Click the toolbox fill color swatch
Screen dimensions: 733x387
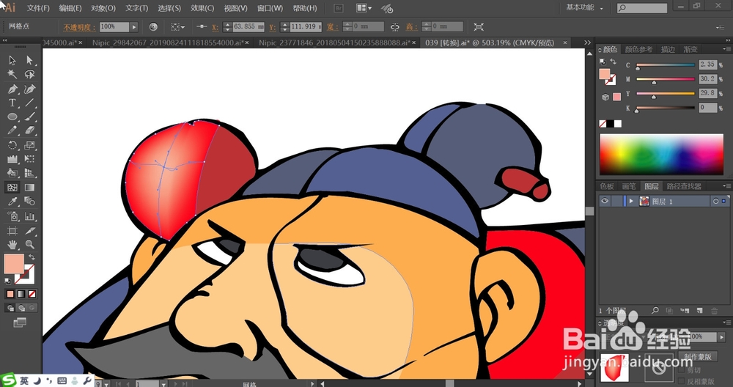tap(13, 264)
